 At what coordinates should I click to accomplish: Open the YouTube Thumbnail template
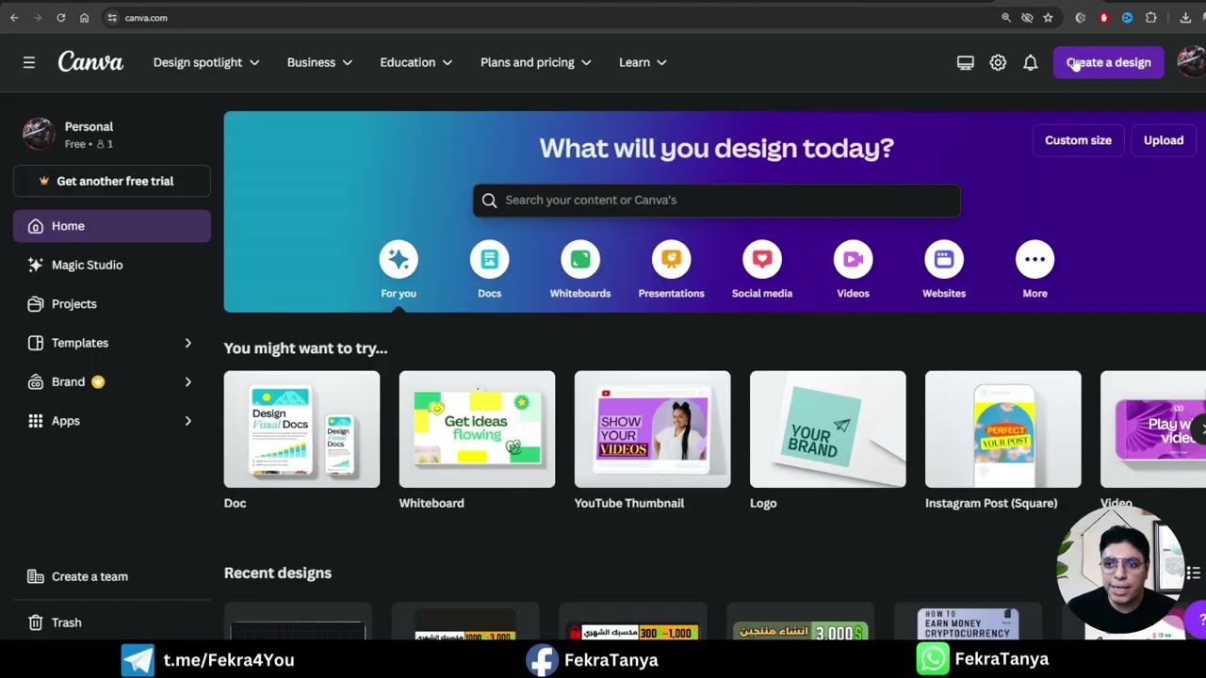tap(652, 429)
